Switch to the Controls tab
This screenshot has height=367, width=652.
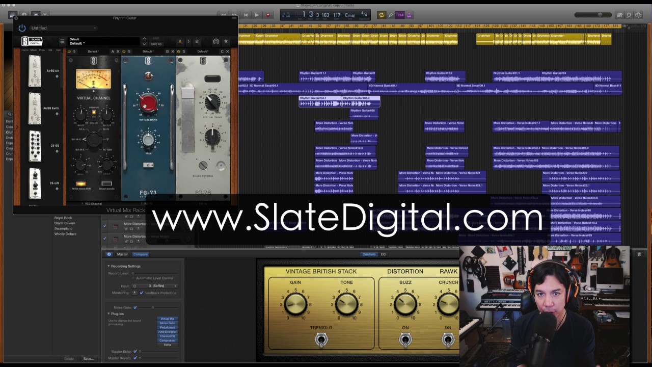click(369, 254)
